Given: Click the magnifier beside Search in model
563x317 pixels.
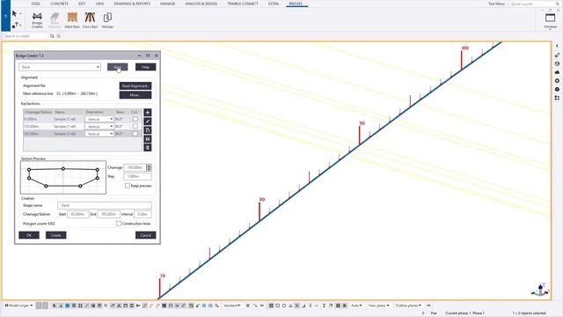Looking at the screenshot, I should [52, 36].
